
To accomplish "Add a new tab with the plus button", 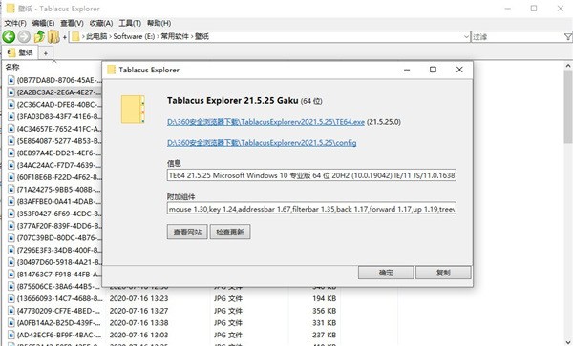I will (x=46, y=53).
